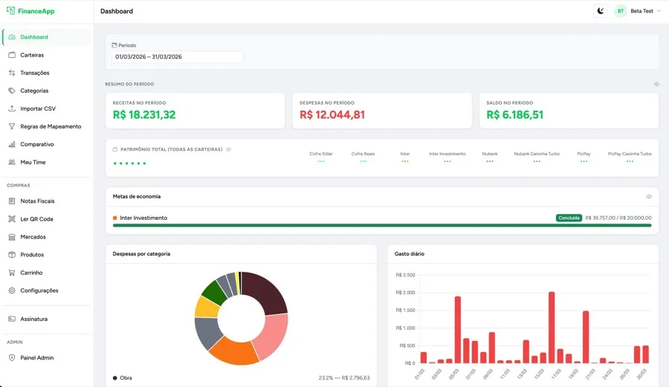The image size is (669, 387).
Task: Click the BT user avatar
Action: tap(621, 11)
